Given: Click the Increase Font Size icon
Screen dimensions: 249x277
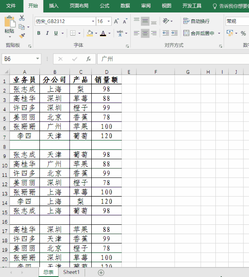Looking at the screenshot, I should pyautogui.click(x=116, y=21).
